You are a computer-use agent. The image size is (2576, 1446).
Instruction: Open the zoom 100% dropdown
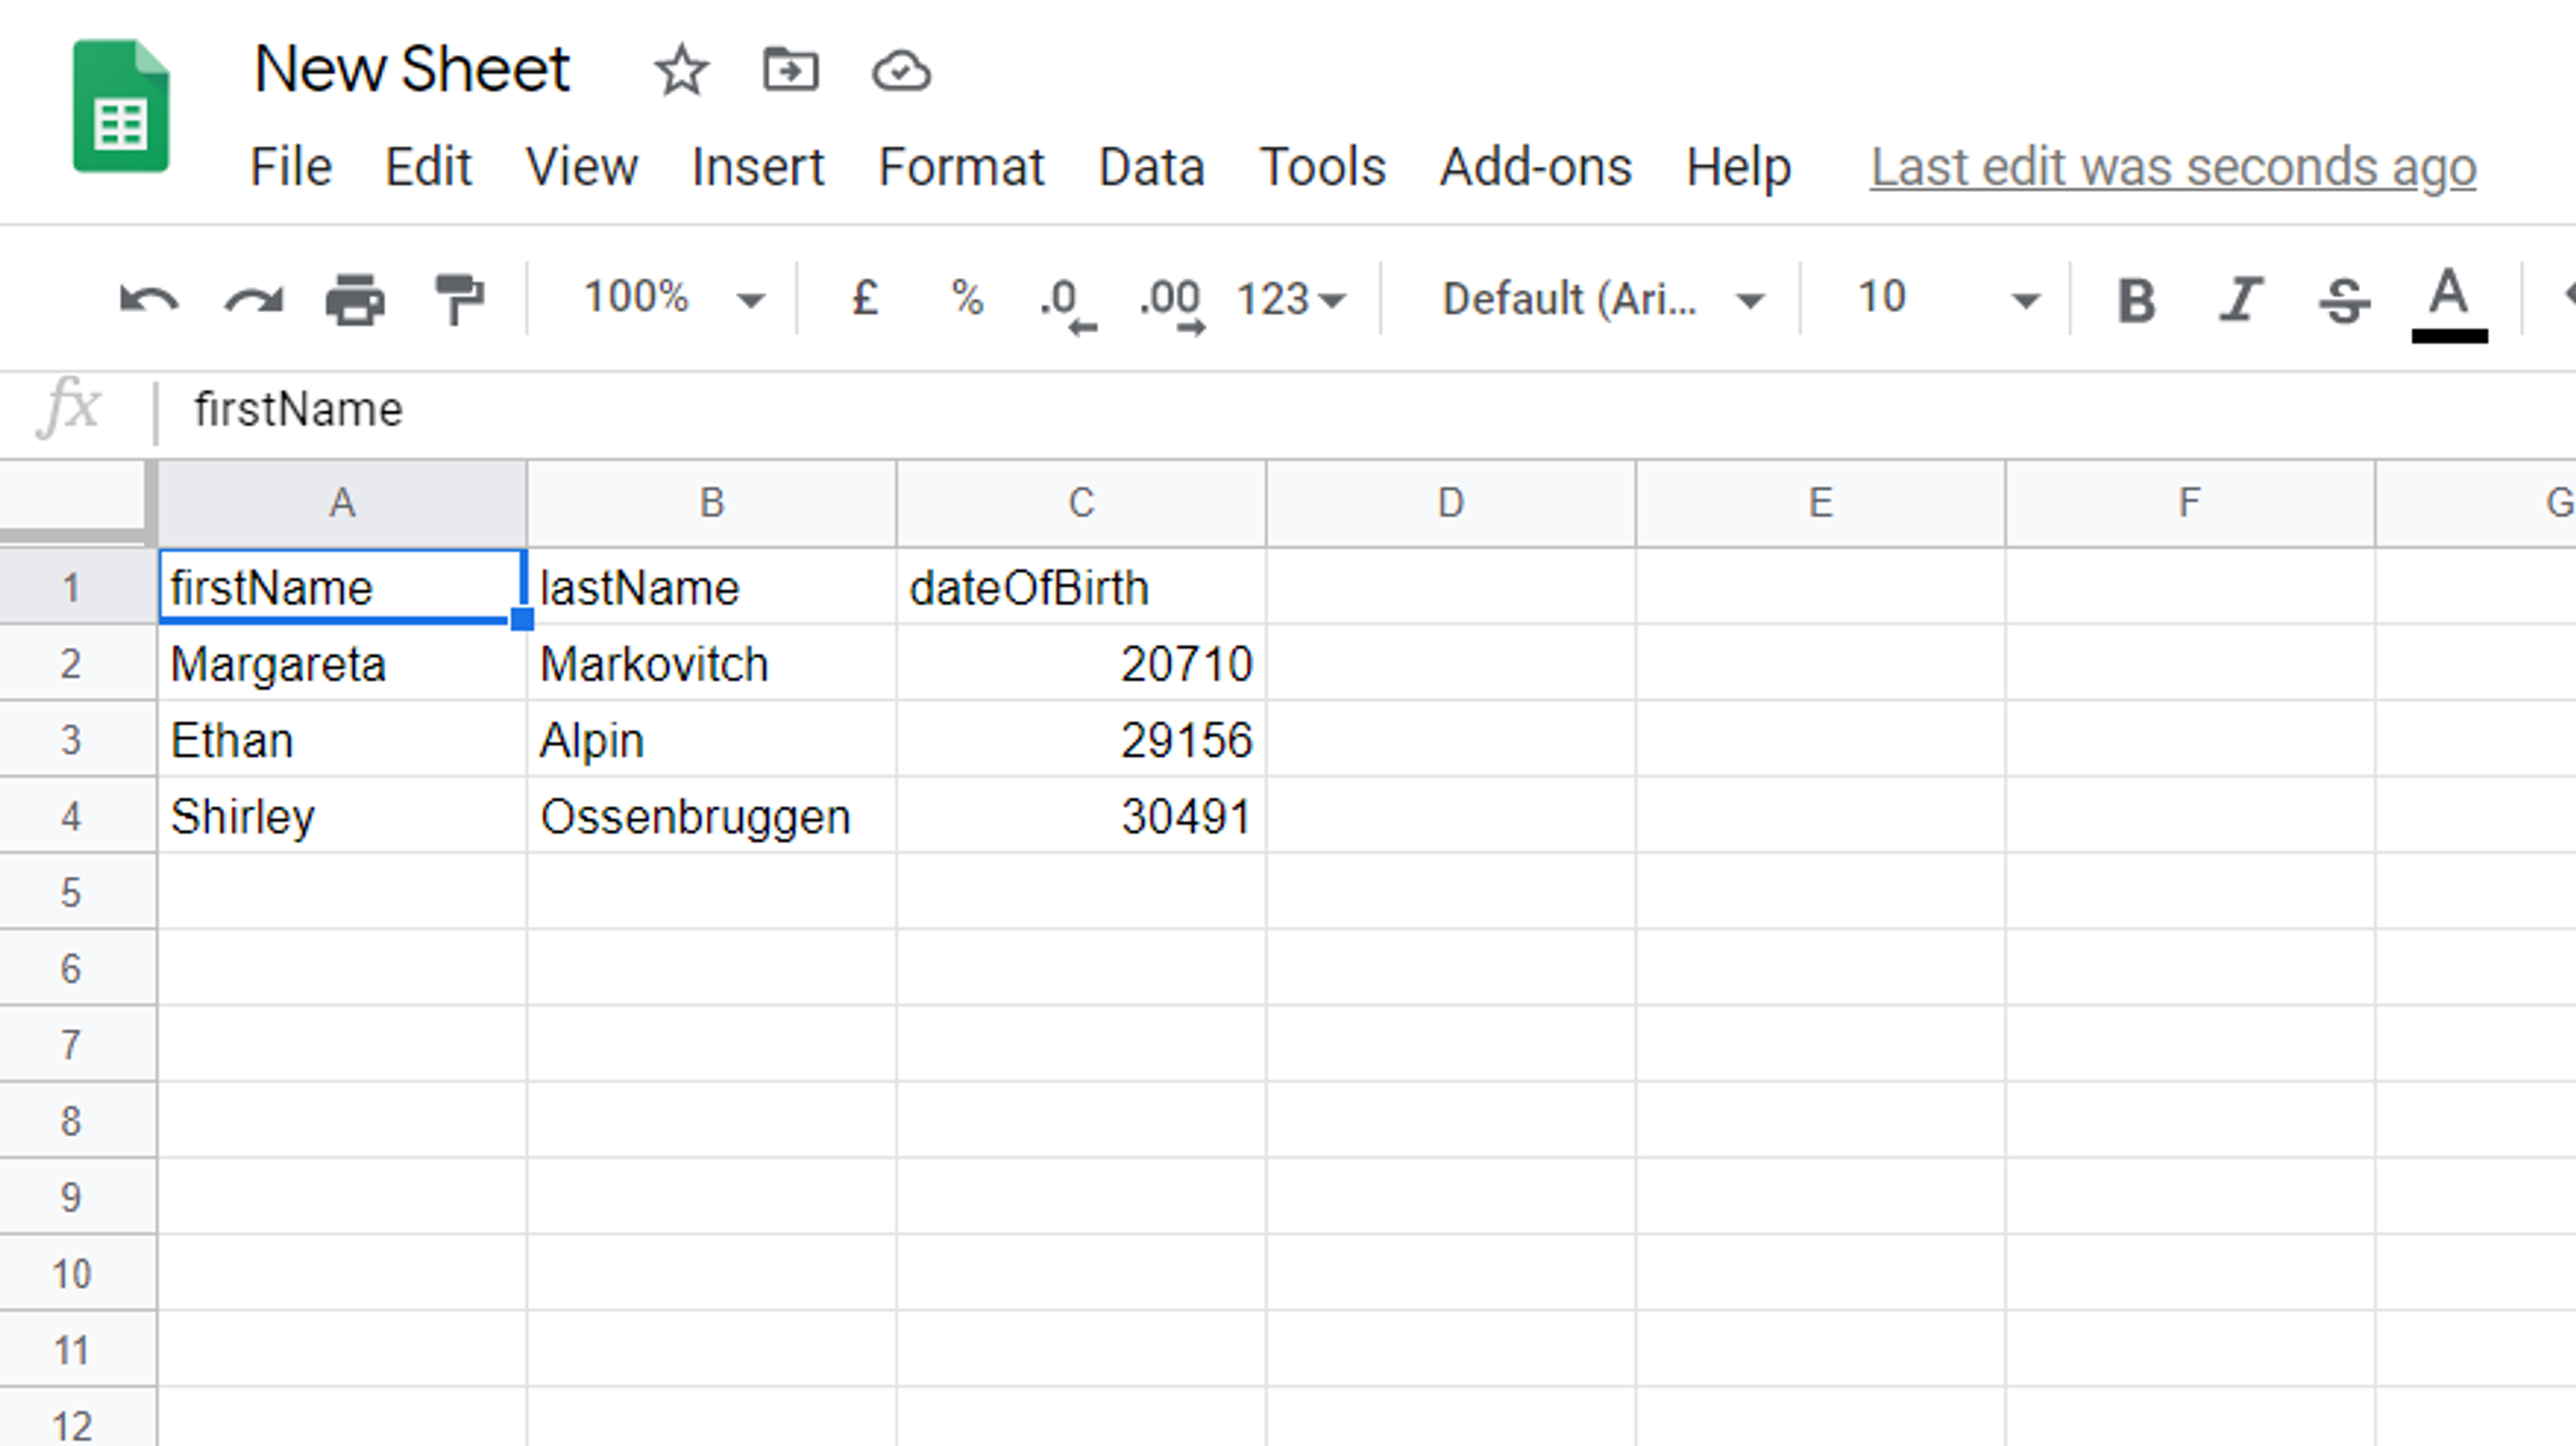coord(674,298)
